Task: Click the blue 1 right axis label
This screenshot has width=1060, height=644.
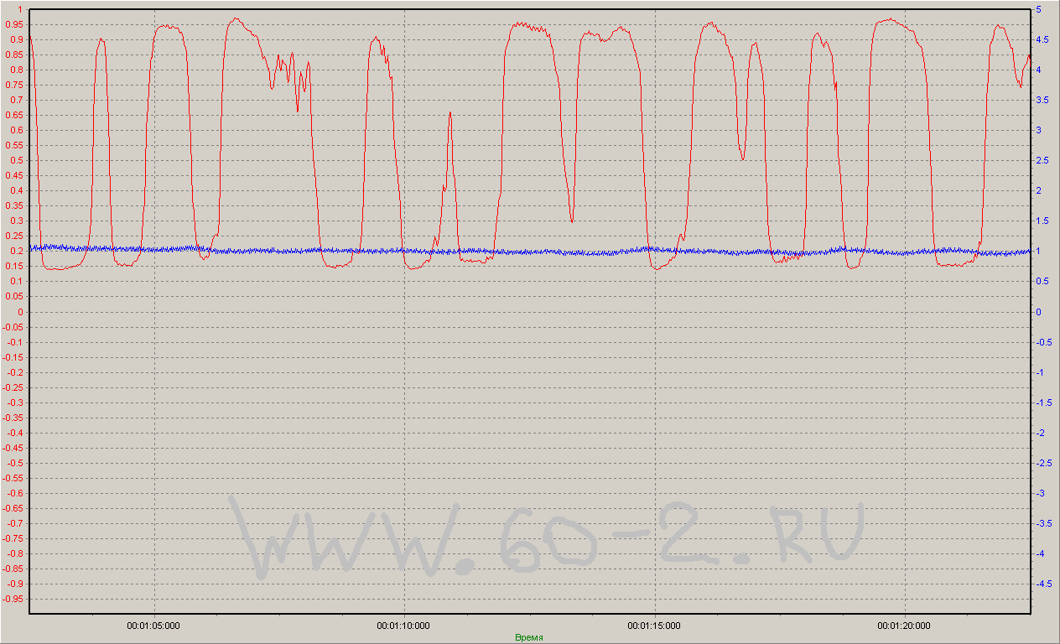Action: tap(1039, 252)
